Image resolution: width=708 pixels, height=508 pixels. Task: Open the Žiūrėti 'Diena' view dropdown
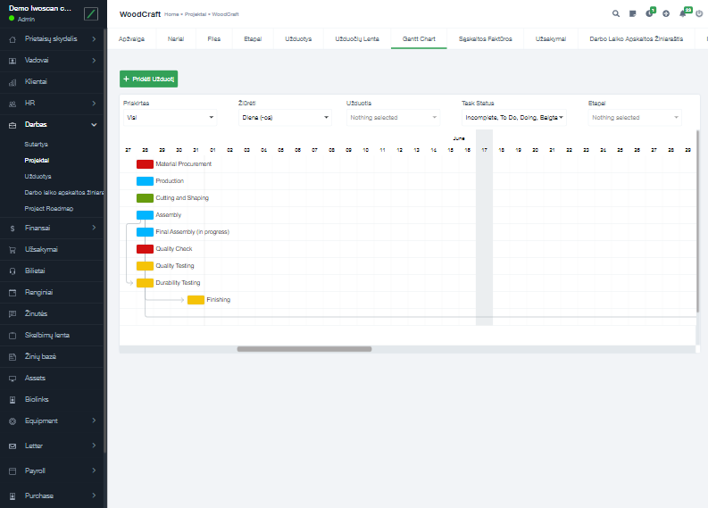pyautogui.click(x=284, y=117)
